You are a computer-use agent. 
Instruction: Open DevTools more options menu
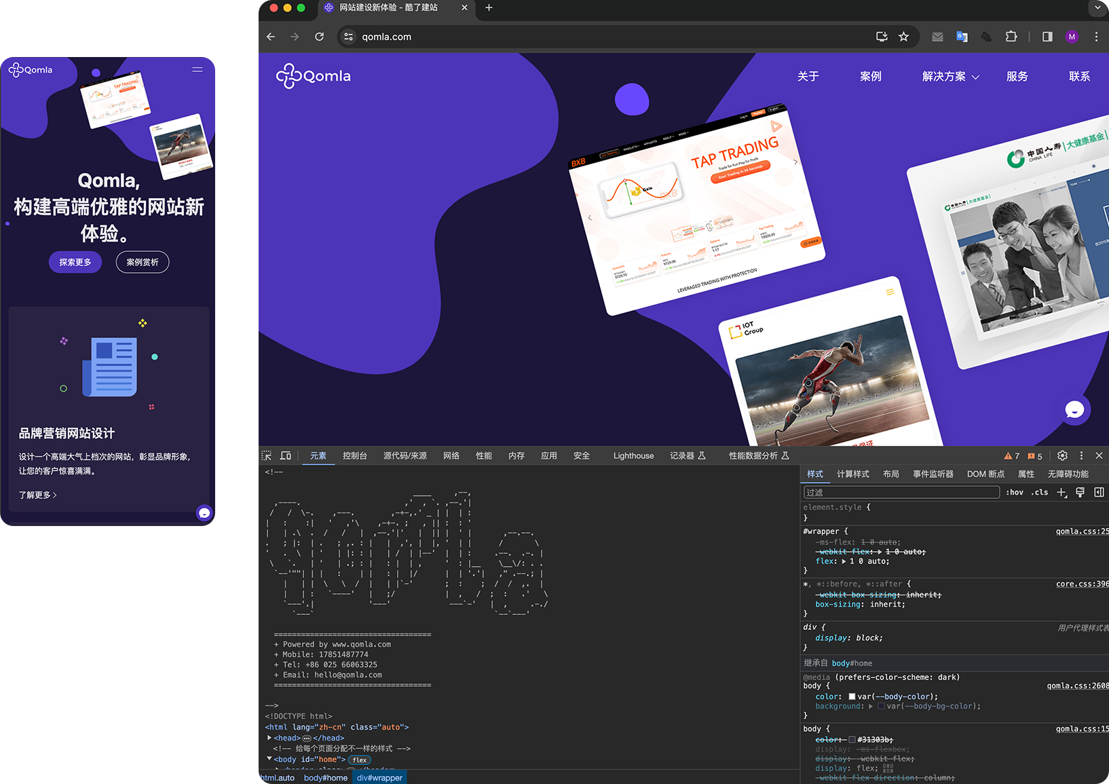click(1081, 455)
